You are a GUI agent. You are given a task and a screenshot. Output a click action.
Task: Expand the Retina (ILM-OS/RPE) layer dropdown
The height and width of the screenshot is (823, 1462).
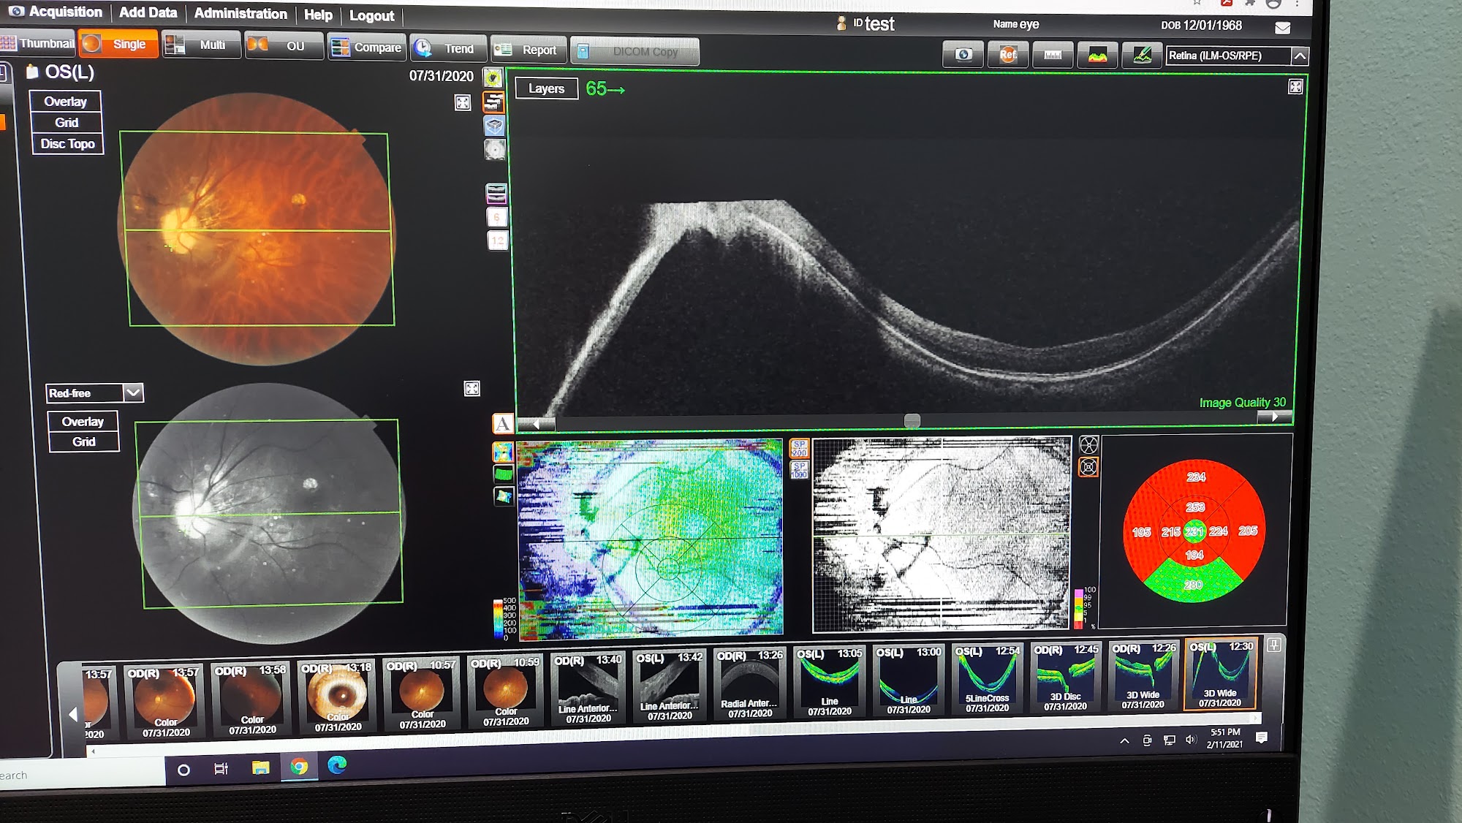(x=1299, y=56)
